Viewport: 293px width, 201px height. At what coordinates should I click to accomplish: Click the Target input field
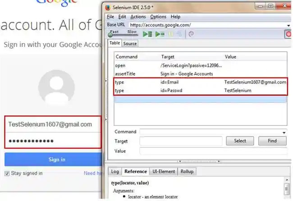click(181, 141)
